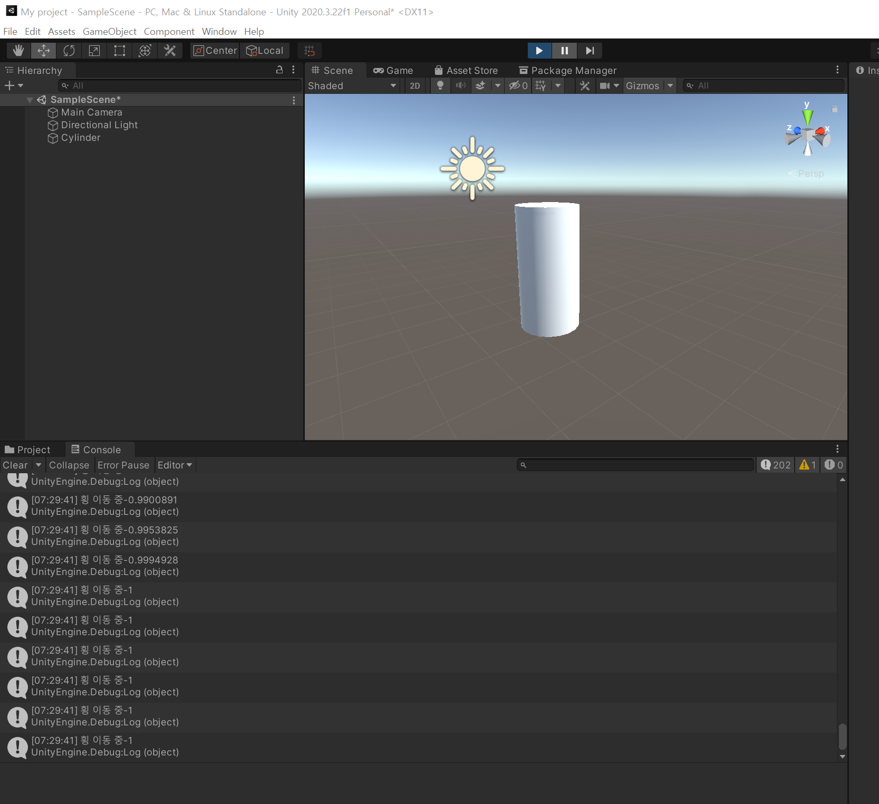
Task: Toggle info messages filter showing 202
Action: pos(776,465)
